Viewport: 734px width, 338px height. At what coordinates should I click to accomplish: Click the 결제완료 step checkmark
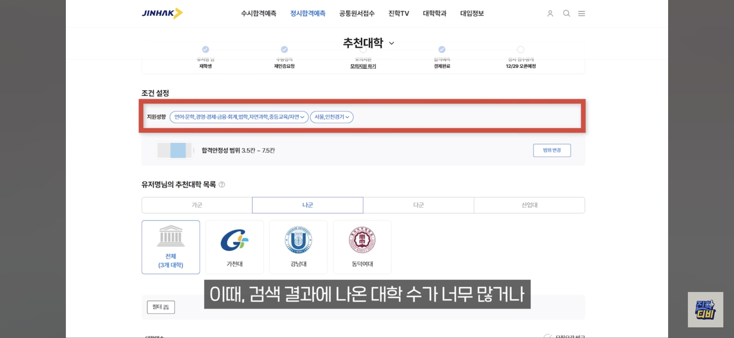click(442, 49)
